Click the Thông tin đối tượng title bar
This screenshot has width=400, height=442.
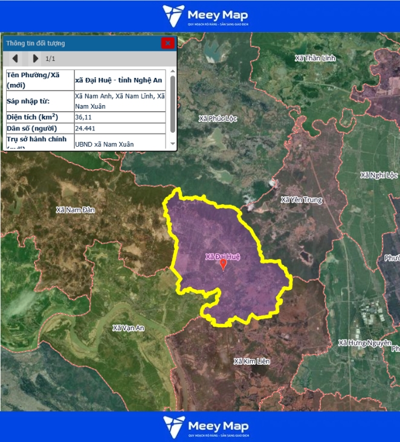point(79,43)
